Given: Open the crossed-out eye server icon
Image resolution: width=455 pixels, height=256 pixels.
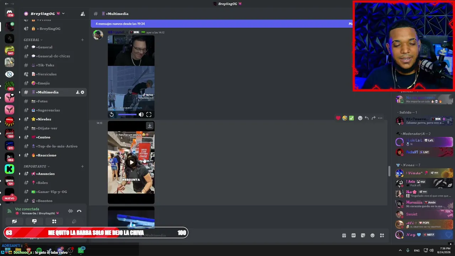Looking at the screenshot, I should (10, 74).
